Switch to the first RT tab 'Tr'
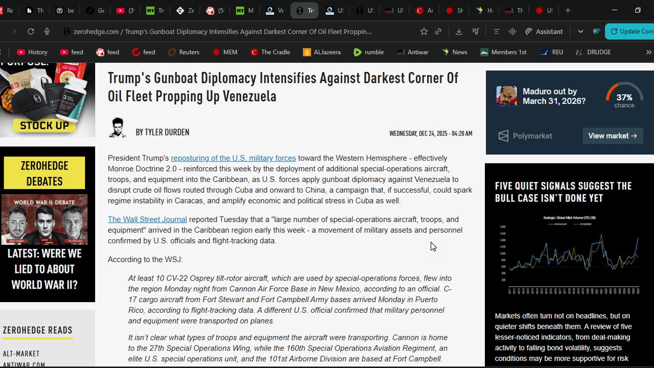 point(155,10)
